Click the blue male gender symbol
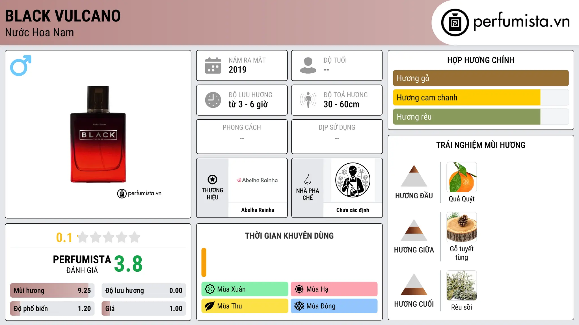 pos(21,65)
